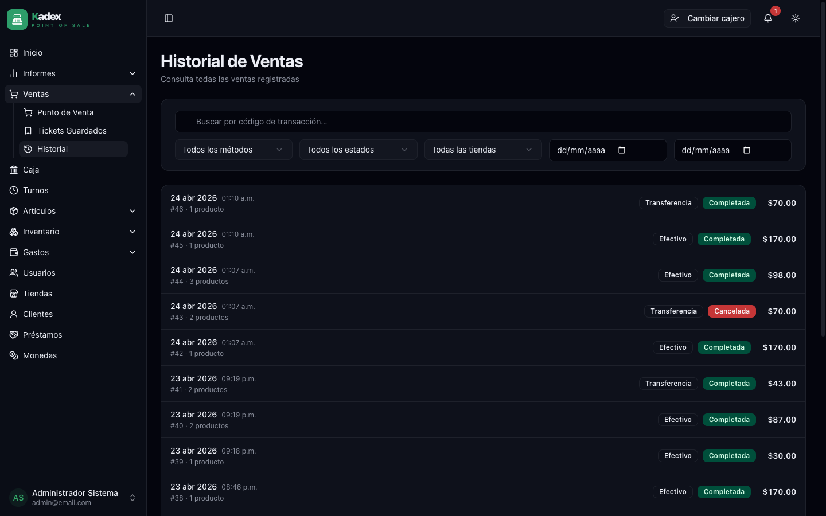826x516 pixels.
Task: Select the Monedas coins icon
Action: click(x=13, y=355)
